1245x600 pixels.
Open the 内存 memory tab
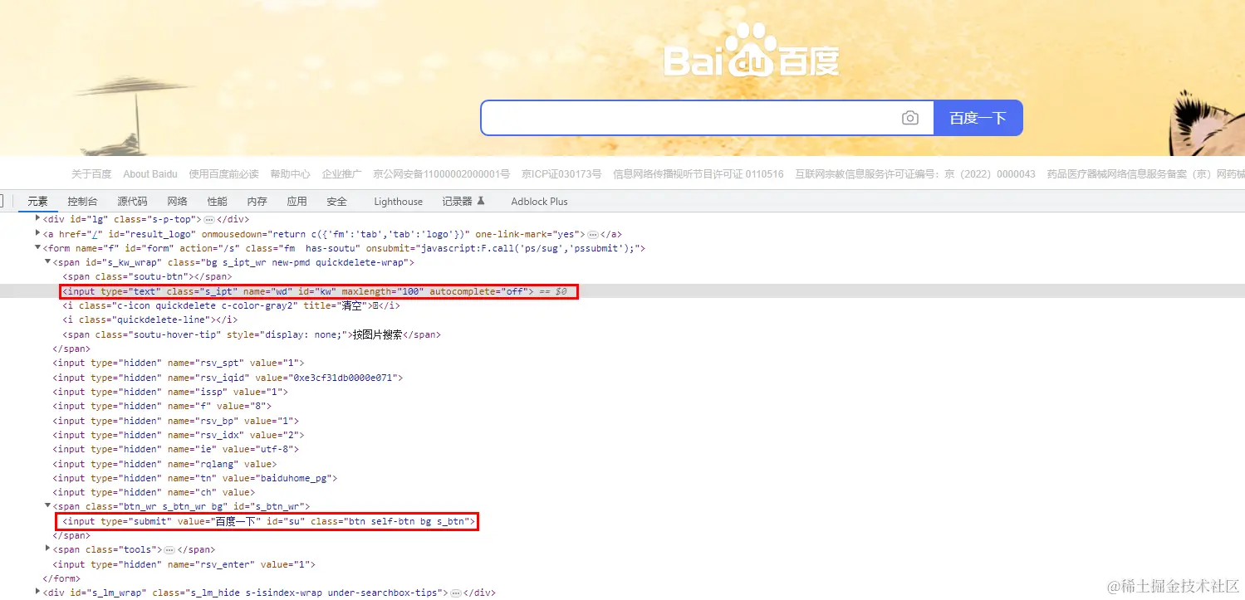257,201
